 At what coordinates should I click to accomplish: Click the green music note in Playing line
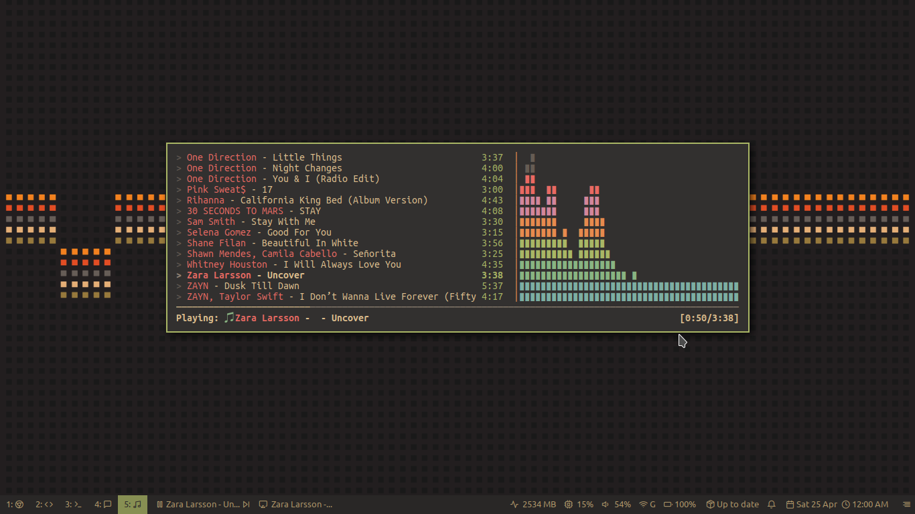tap(229, 318)
